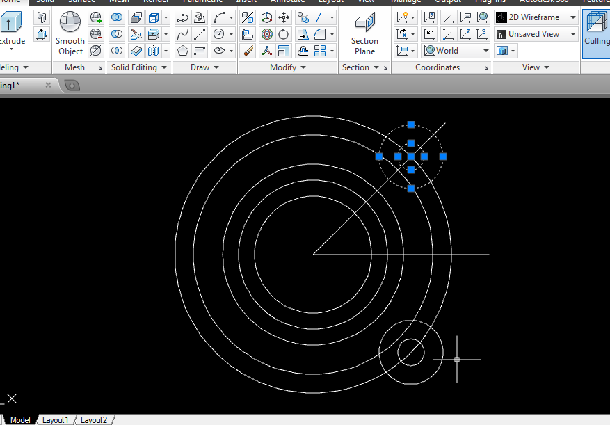Click the new drawing tab button
This screenshot has width=610, height=425.
[x=72, y=86]
